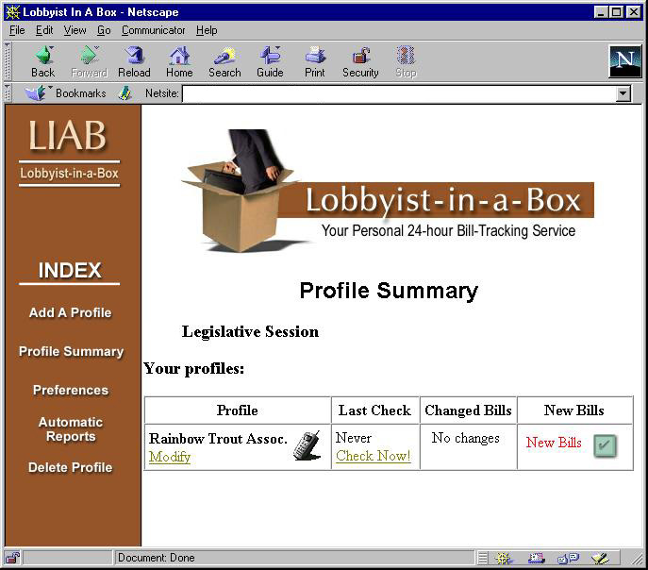Open the Go menu
Screen dimensions: 648x570
[104, 30]
